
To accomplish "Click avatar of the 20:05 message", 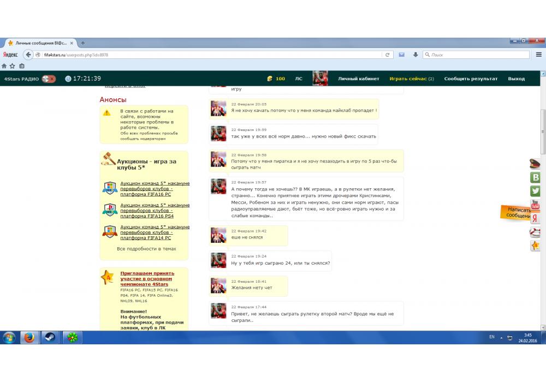I will [x=218, y=109].
